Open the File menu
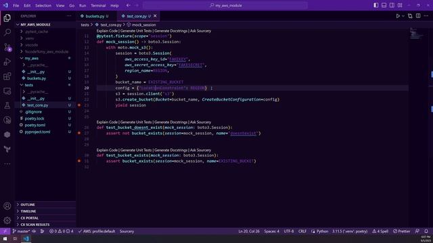The height and width of the screenshot is (243, 433). [x=16, y=5]
